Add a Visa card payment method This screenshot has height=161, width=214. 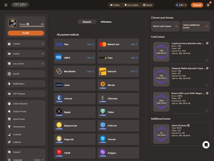(x=90, y=44)
